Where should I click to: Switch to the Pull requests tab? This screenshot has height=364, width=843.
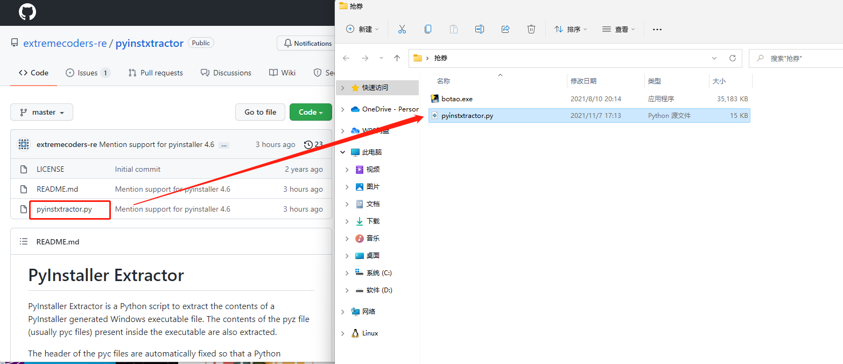click(156, 73)
